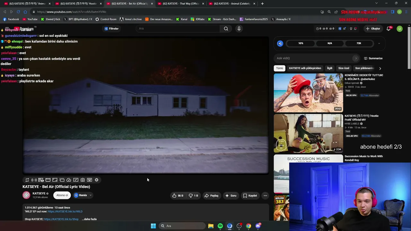Show more filter chips with the right arrow
The width and height of the screenshot is (411, 231).
click(x=380, y=68)
